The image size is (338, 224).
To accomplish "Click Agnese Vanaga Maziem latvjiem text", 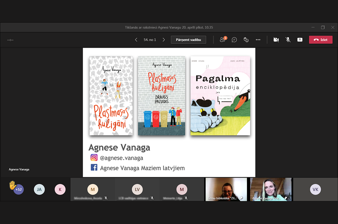I will point(142,168).
